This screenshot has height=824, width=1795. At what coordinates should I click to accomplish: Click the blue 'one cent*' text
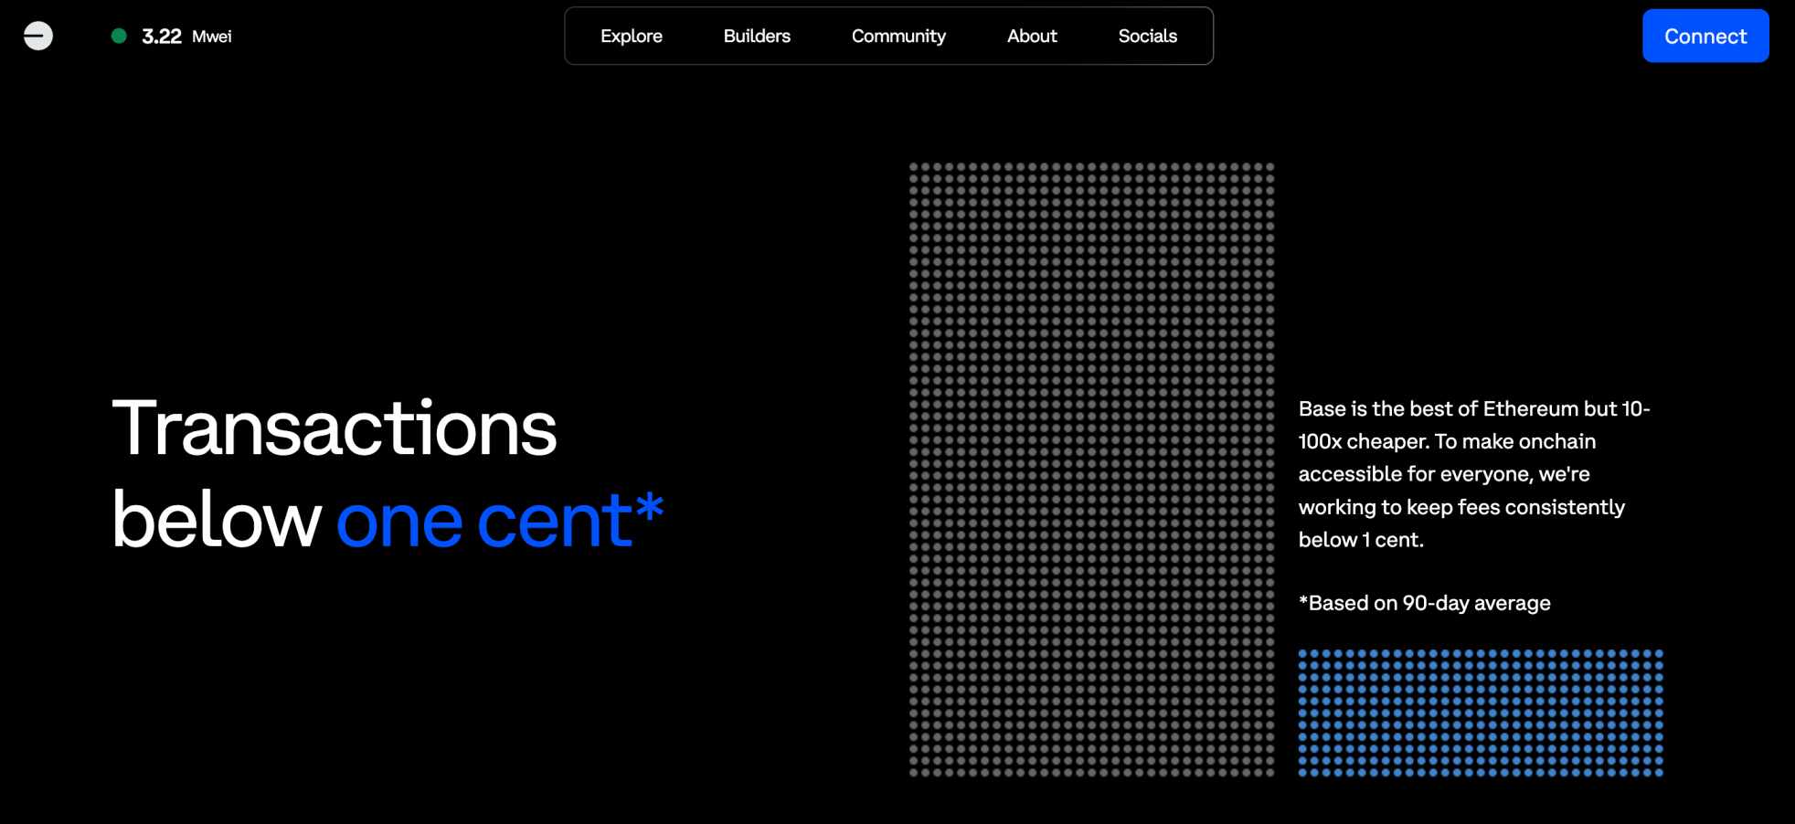[x=500, y=520]
